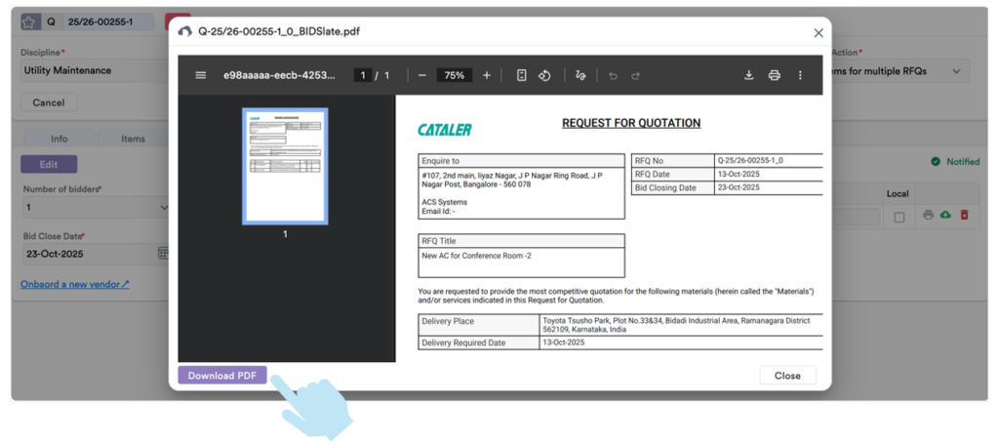The image size is (999, 445).
Task: Switch to the Items tab
Action: (133, 139)
